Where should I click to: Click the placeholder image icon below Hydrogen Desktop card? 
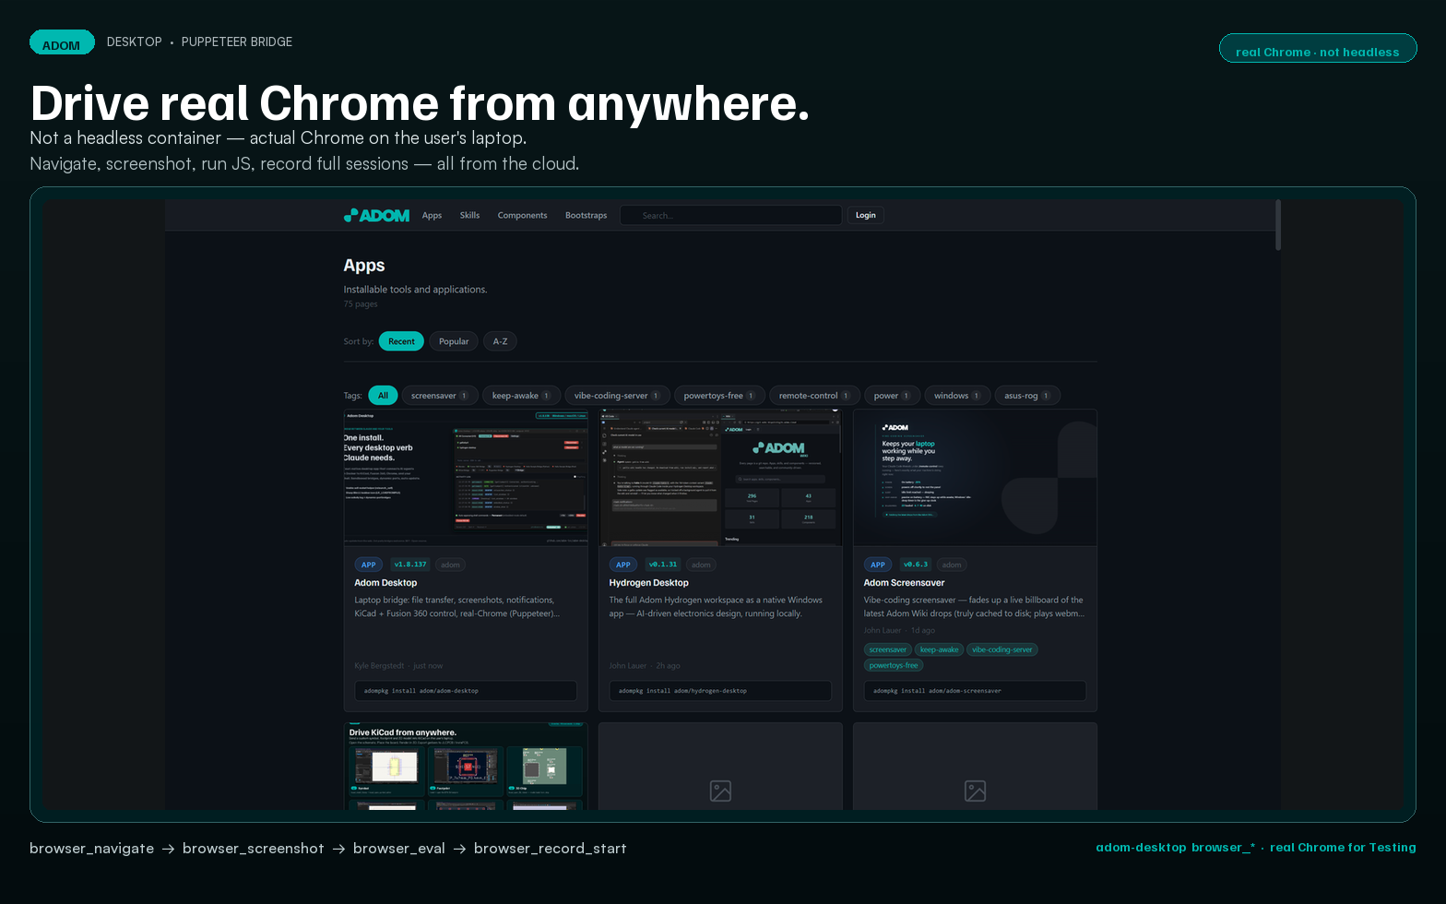coord(720,791)
